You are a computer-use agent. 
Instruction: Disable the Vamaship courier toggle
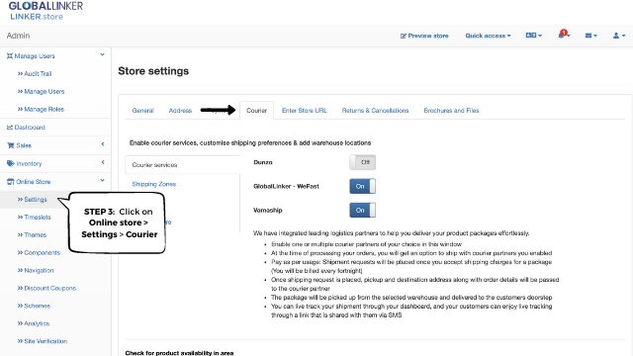point(363,210)
